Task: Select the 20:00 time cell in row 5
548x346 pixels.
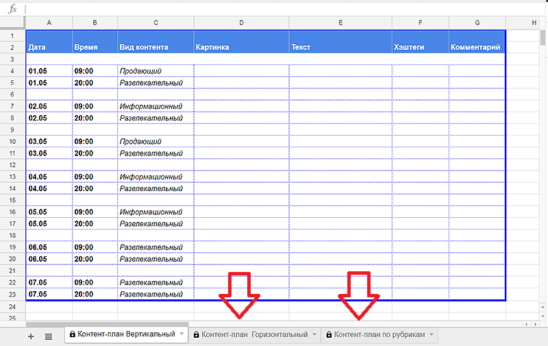Action: (x=95, y=83)
